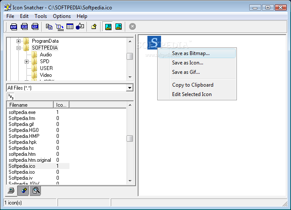Image resolution: width=291 pixels, height=210 pixels.
Task: Click folder tree scrollbar up arrow
Action: coord(130,41)
